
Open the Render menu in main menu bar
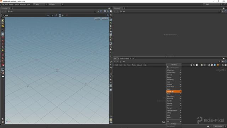click(x=11, y=4)
